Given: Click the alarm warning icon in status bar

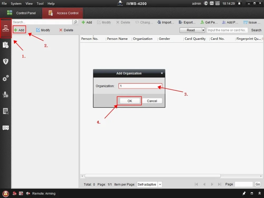Looking at the screenshot, I should click(x=6, y=194).
